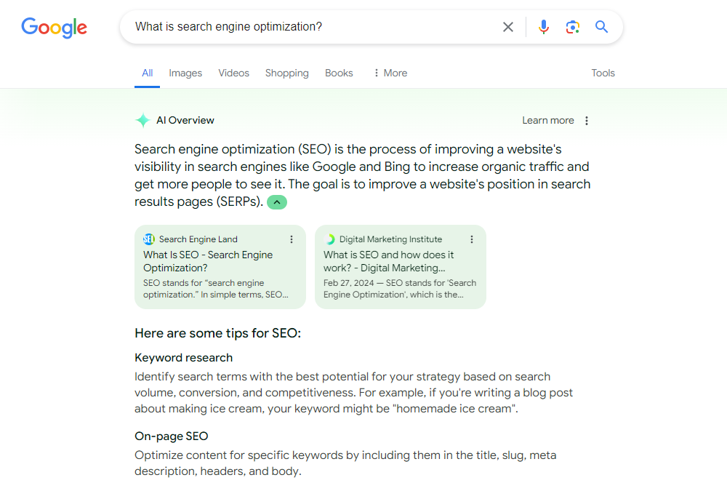
Task: Open Search Engine Land card options
Action: point(292,239)
